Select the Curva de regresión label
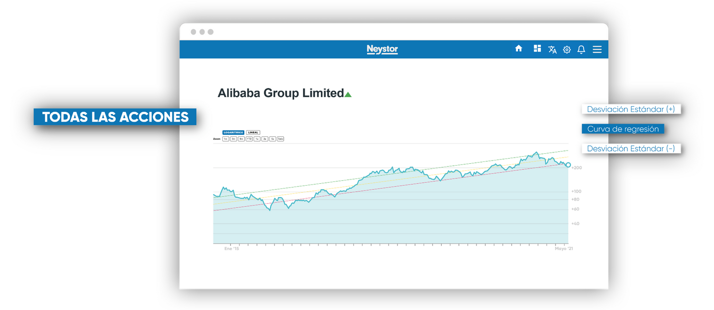Image resolution: width=714 pixels, height=310 pixels. coord(623,129)
